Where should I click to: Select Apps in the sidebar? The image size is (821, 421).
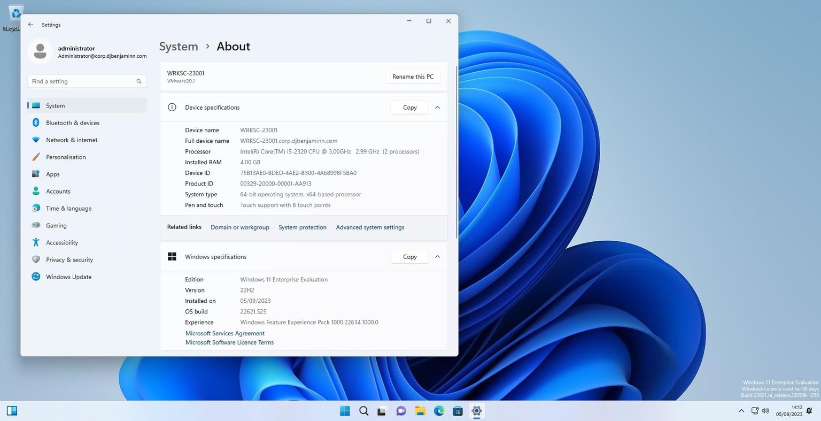pos(87,174)
